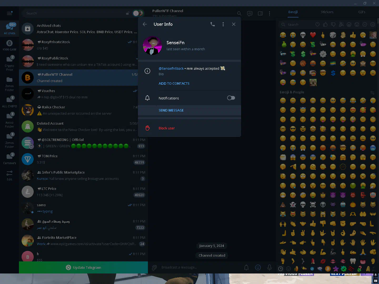Viewport: 379px width, 284px height.
Task: Toggle the right side panel icon
Action: coord(260,13)
